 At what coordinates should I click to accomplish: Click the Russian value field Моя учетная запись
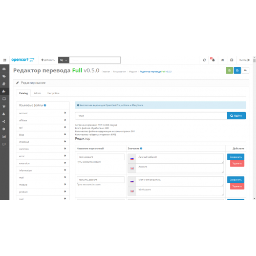(x=180, y=181)
